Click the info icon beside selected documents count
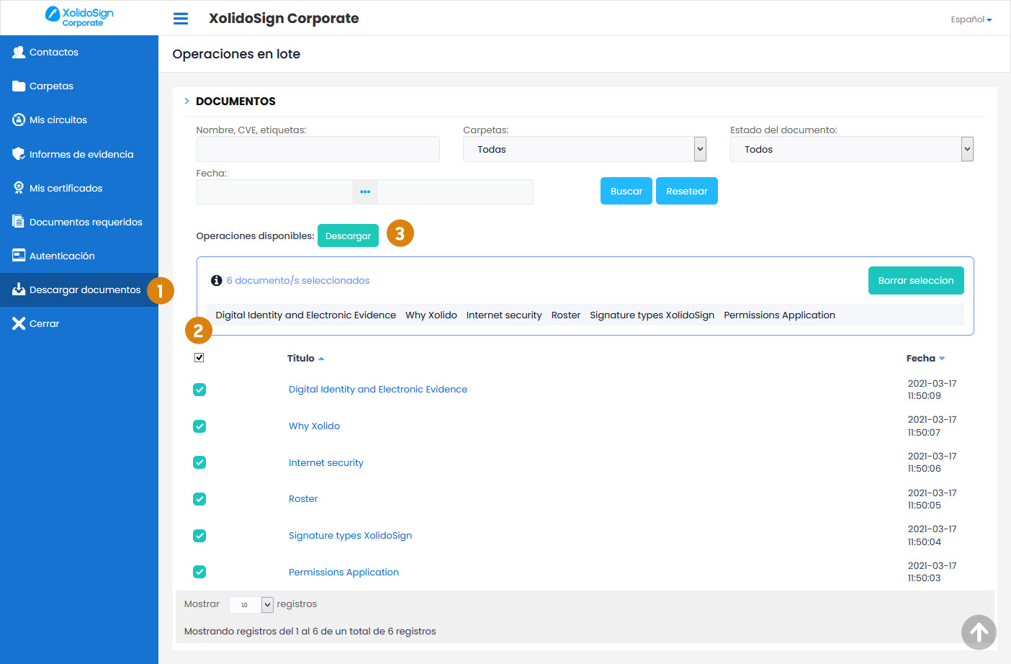Screen dimensions: 1011x664 pos(216,281)
